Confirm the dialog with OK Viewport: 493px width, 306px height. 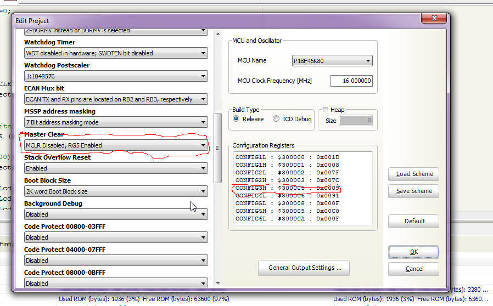(413, 252)
